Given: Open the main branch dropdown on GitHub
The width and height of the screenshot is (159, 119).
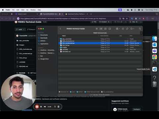Looking at the screenshot, I should (x=20, y=29).
